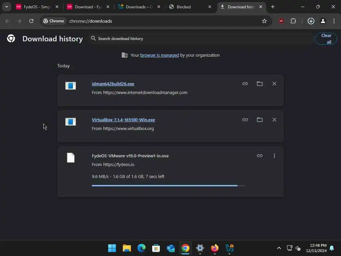Remove VirtualBox-7.1.4-165100-Win.exe from list
The width and height of the screenshot is (341, 256).
pyautogui.click(x=274, y=120)
